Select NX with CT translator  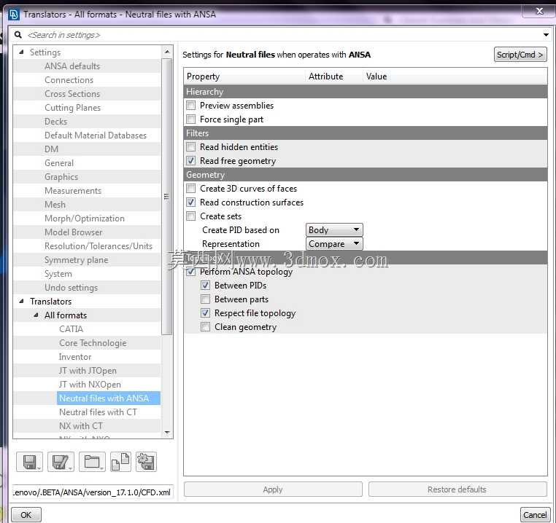(81, 425)
